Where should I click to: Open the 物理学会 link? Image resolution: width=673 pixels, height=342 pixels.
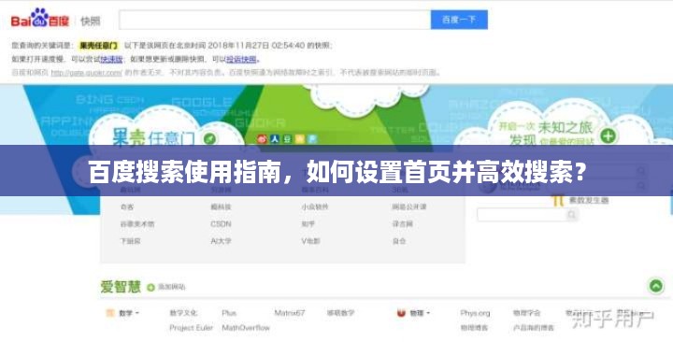click(526, 313)
